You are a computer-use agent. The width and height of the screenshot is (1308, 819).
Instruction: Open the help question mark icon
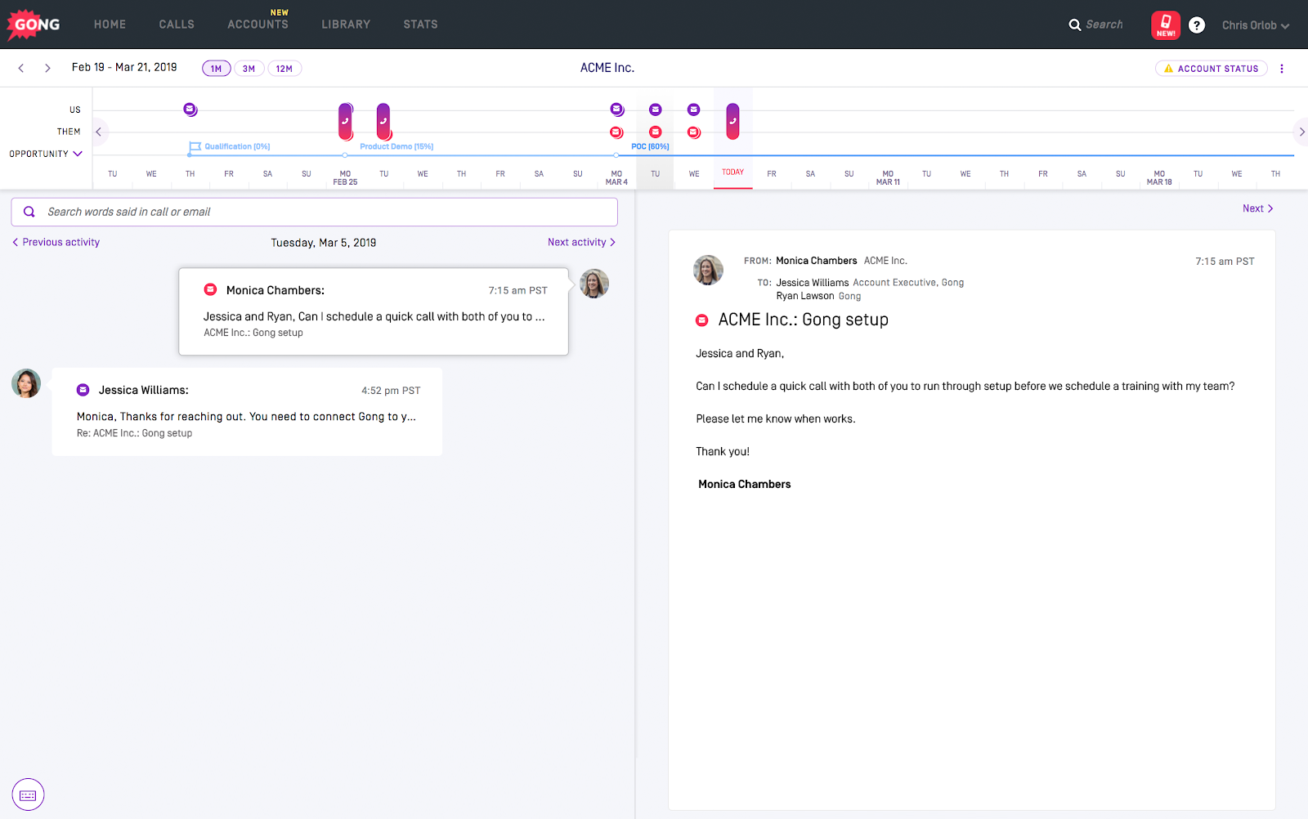pyautogui.click(x=1197, y=25)
